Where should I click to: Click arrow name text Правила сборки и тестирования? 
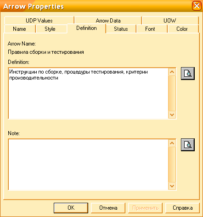(46, 52)
